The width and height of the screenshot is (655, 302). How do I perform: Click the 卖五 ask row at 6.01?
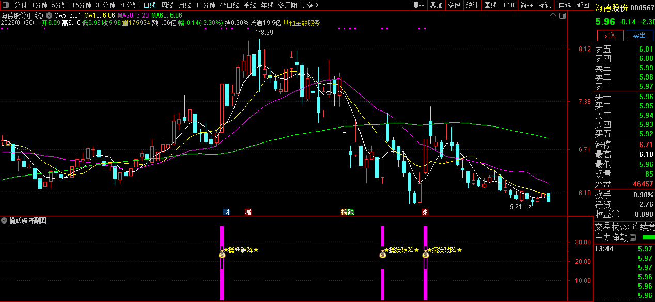click(624, 50)
